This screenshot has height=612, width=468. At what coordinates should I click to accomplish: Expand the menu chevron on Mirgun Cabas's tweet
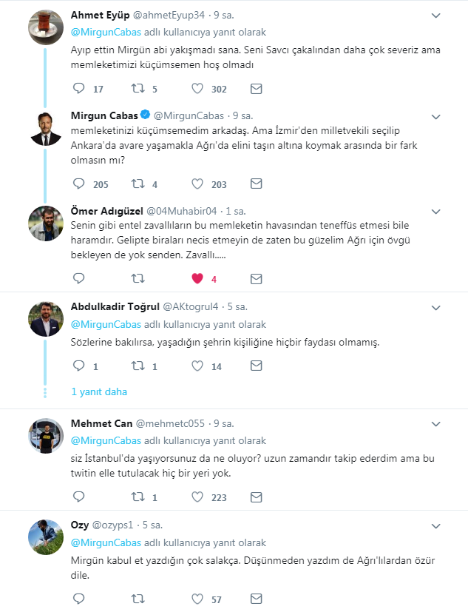coord(435,116)
